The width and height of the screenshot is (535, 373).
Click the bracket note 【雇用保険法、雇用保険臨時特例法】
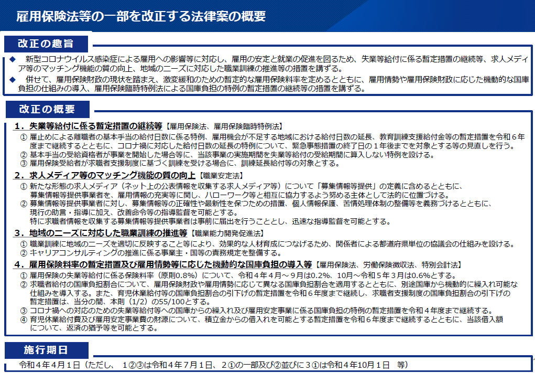[224, 126]
